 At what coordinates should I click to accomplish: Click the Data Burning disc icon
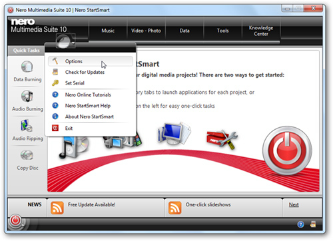pos(27,67)
